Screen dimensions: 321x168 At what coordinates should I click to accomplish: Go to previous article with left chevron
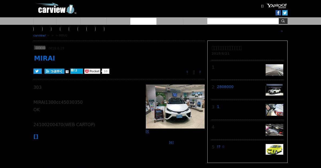tap(187, 72)
